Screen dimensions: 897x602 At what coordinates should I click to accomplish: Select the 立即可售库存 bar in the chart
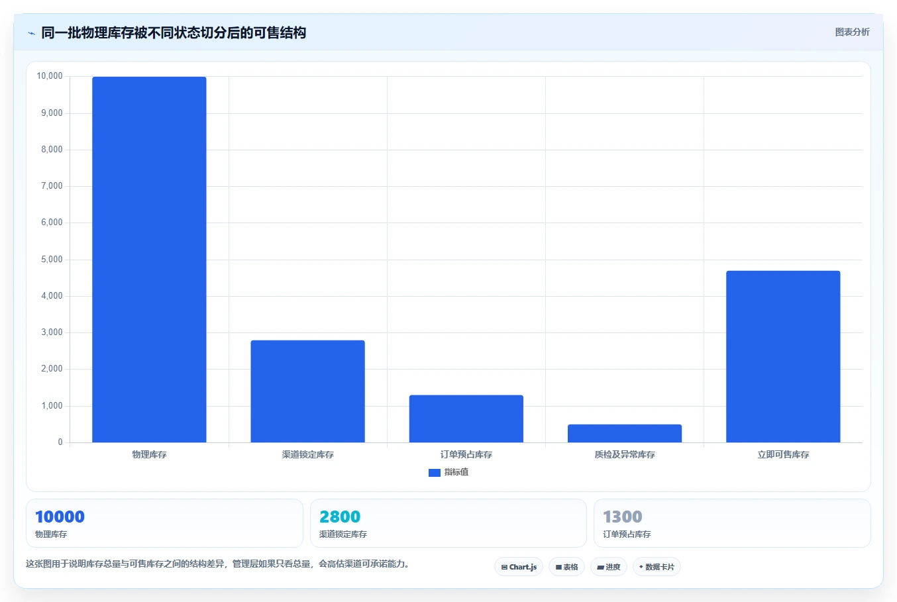click(783, 356)
